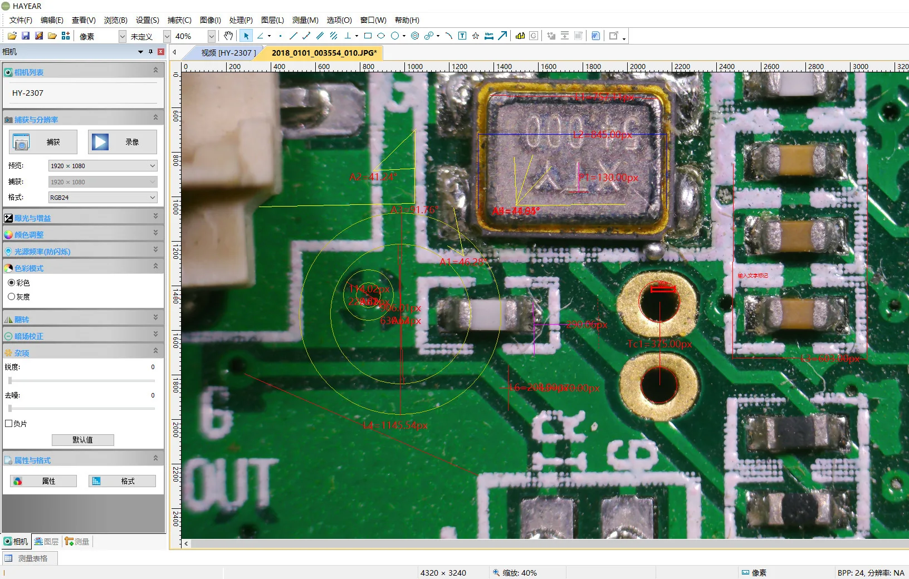The image size is (909, 579).
Task: Select the ellipse measurement tool
Action: [x=381, y=36]
